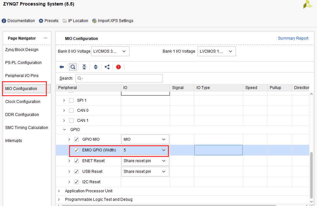
Task: Expand the ENET Reset row
Action: click(x=69, y=161)
